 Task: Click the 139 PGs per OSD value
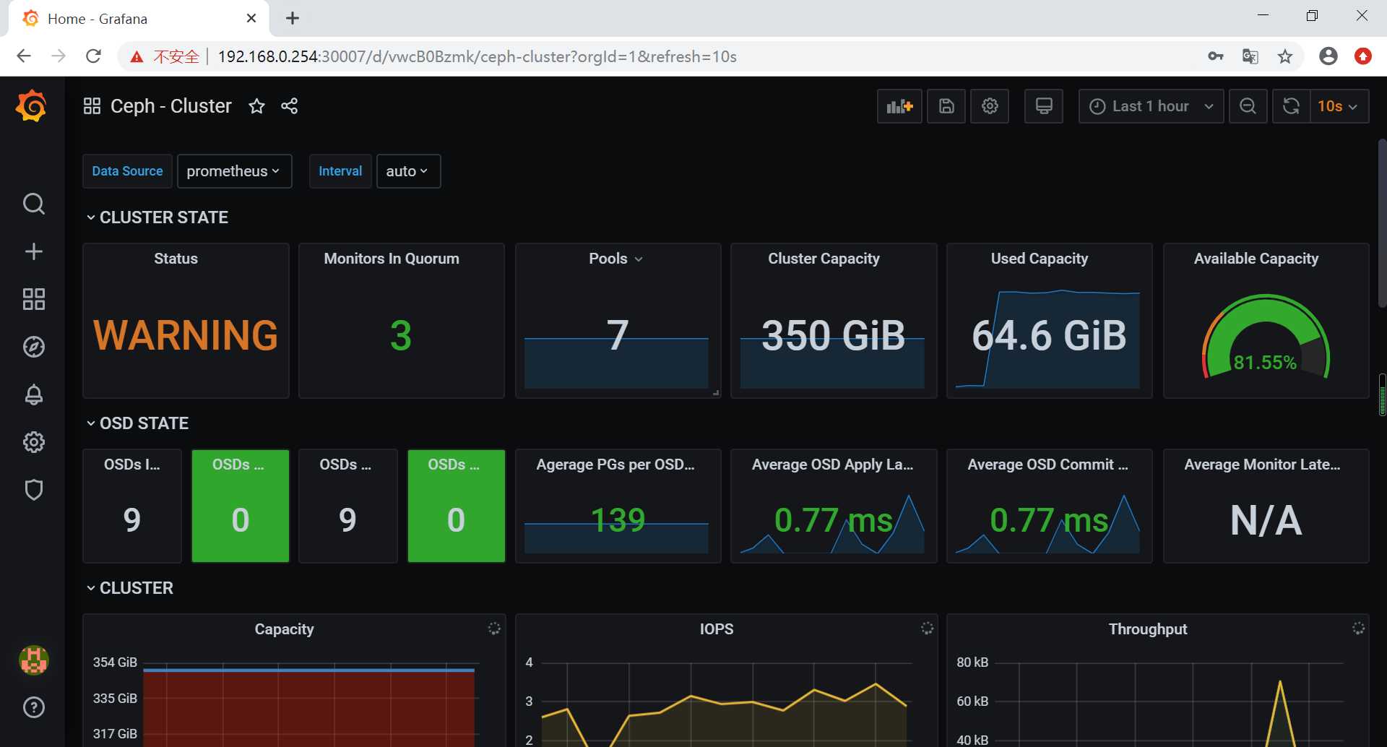pyautogui.click(x=618, y=520)
